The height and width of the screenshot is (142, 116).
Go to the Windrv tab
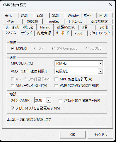[73, 16]
